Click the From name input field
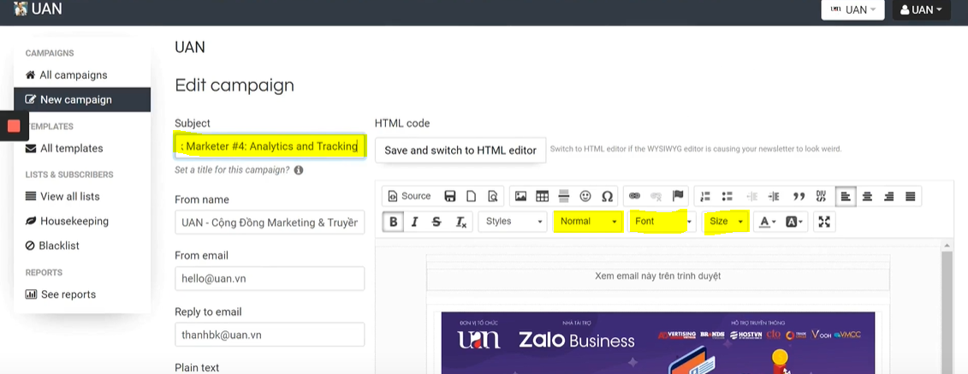 [270, 223]
